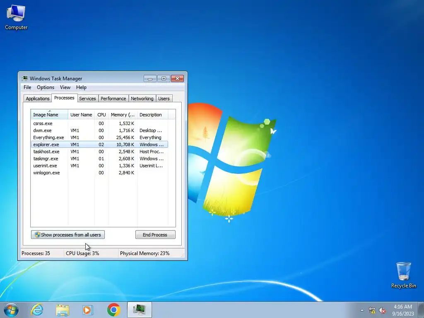This screenshot has height=318, width=424.
Task: Open the Recycle Bin desktop icon
Action: click(403, 275)
